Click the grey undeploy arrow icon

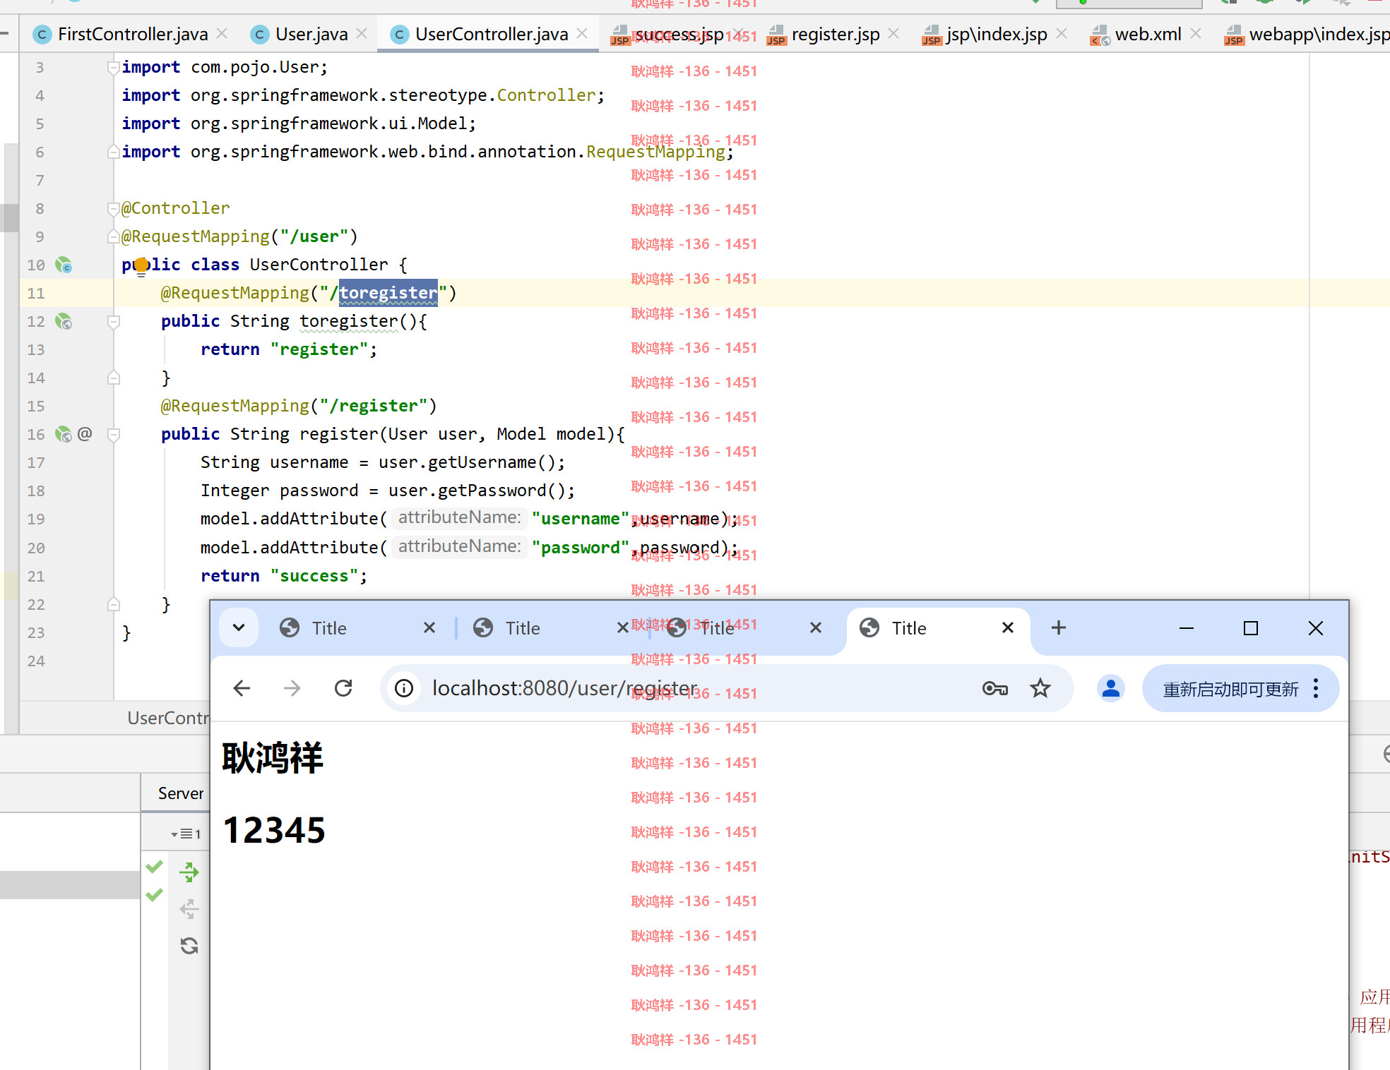click(x=189, y=909)
